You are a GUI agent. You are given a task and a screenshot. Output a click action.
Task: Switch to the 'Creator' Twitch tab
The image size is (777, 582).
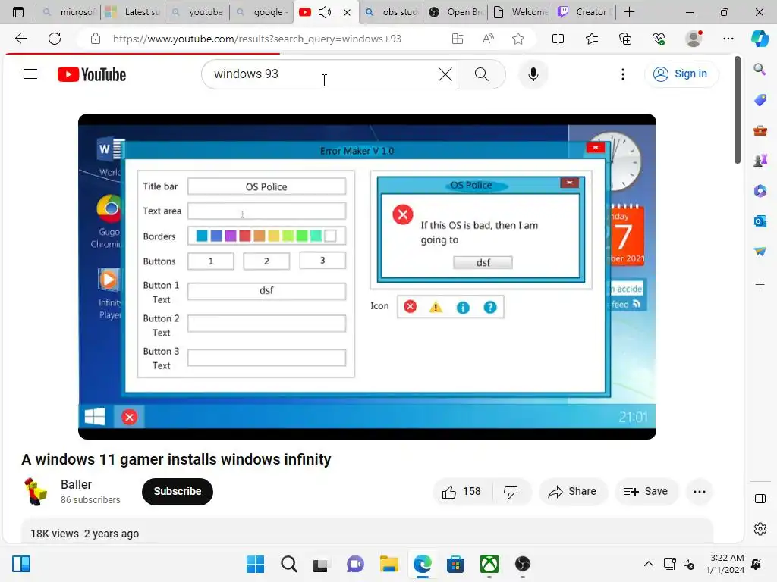point(585,12)
